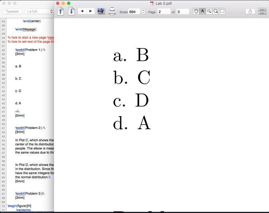Viewport: 269px width, 213px height.
Task: Select the hand move tool
Action: pos(196,11)
